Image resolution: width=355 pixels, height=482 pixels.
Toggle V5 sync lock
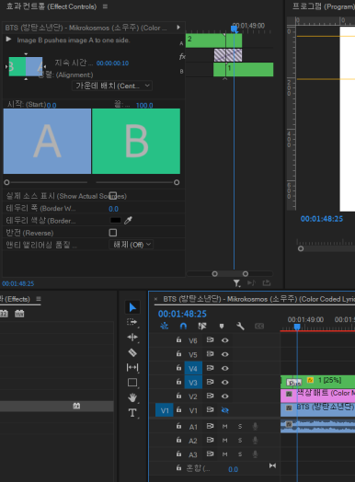pyautogui.click(x=210, y=354)
